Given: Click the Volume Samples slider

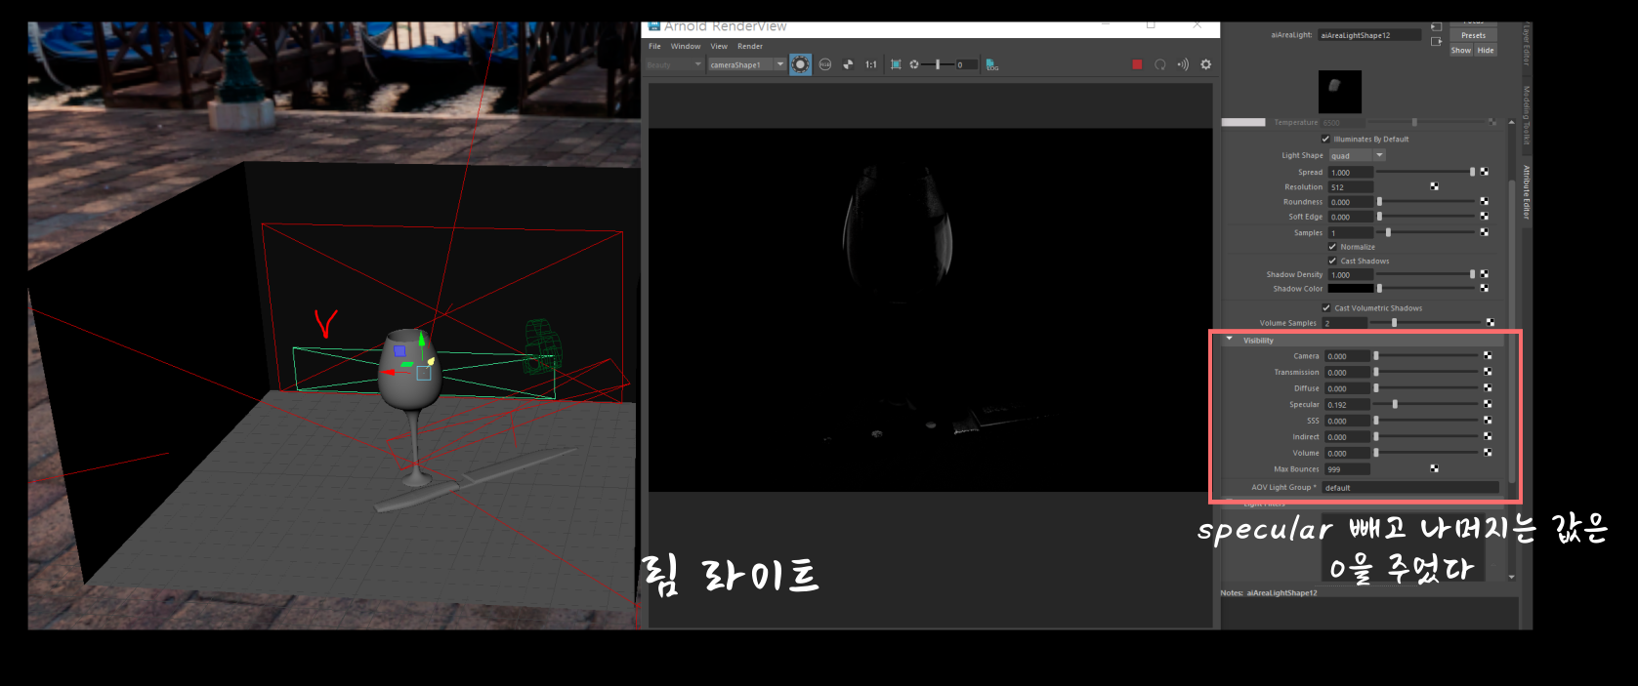Looking at the screenshot, I should (1426, 322).
